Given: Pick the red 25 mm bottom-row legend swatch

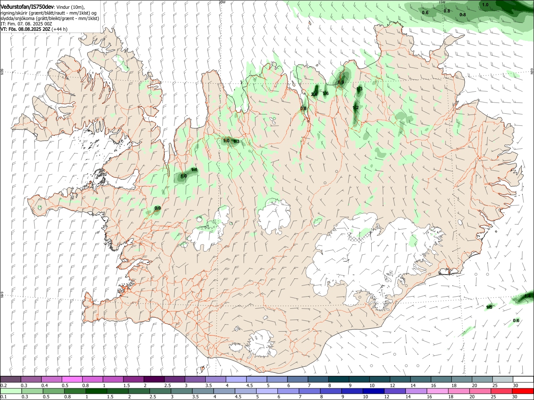Looking at the screenshot, I should 502,391.
